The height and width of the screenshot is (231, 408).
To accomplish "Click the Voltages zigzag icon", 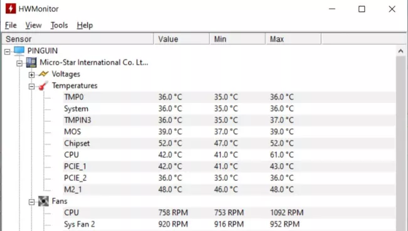I will [x=43, y=74].
